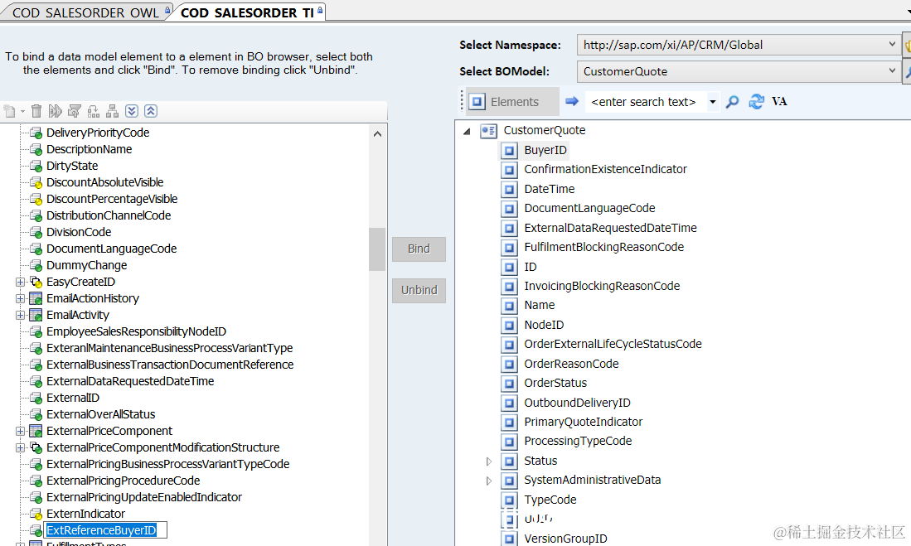Select DiscountAbsoluteVisible in data model
911x546 pixels.
click(x=104, y=182)
